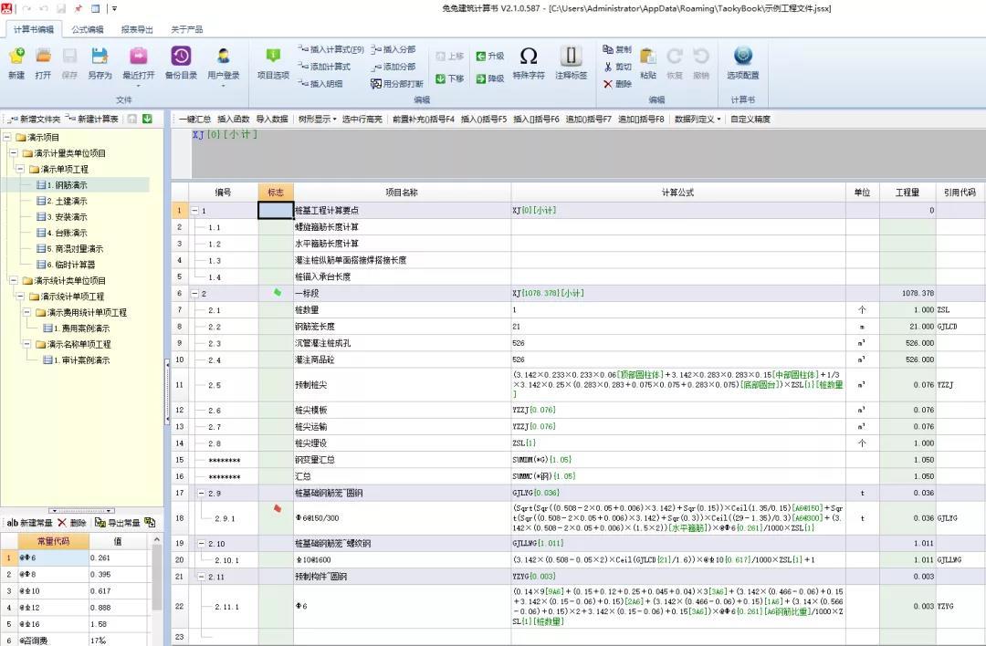Click the 项目选项 green icon

[272, 58]
